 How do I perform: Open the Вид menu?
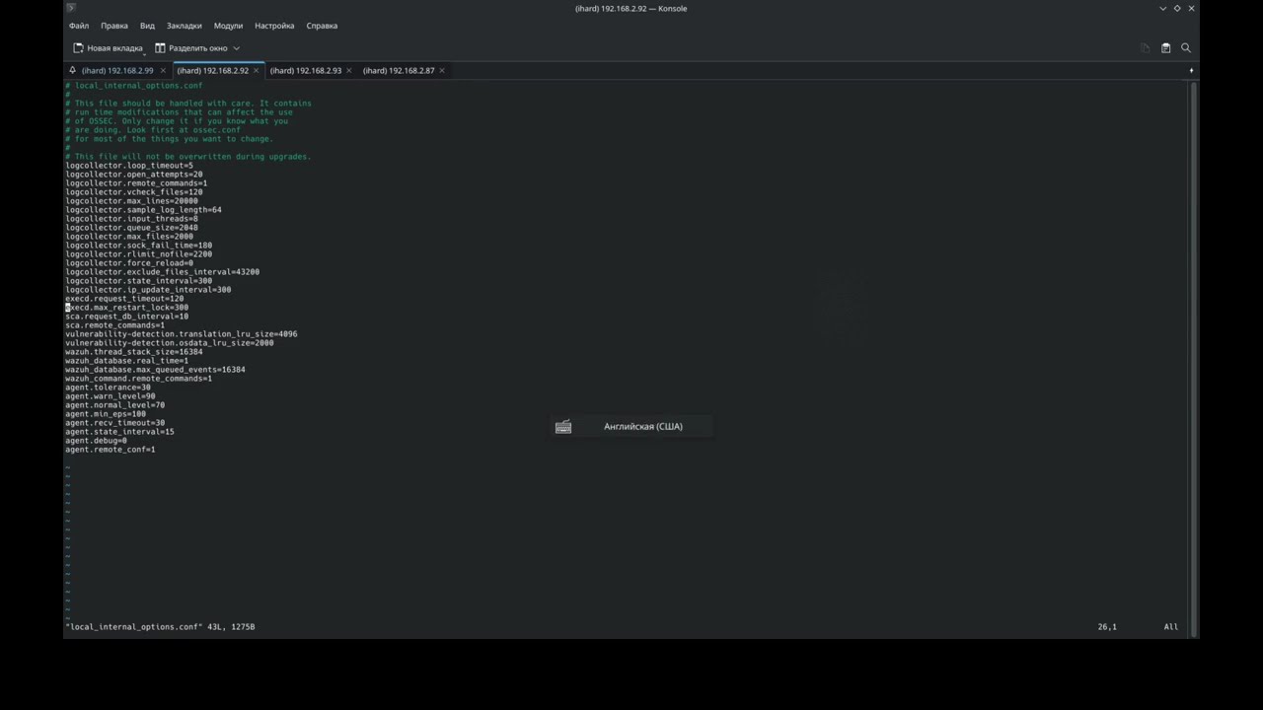coord(147,26)
